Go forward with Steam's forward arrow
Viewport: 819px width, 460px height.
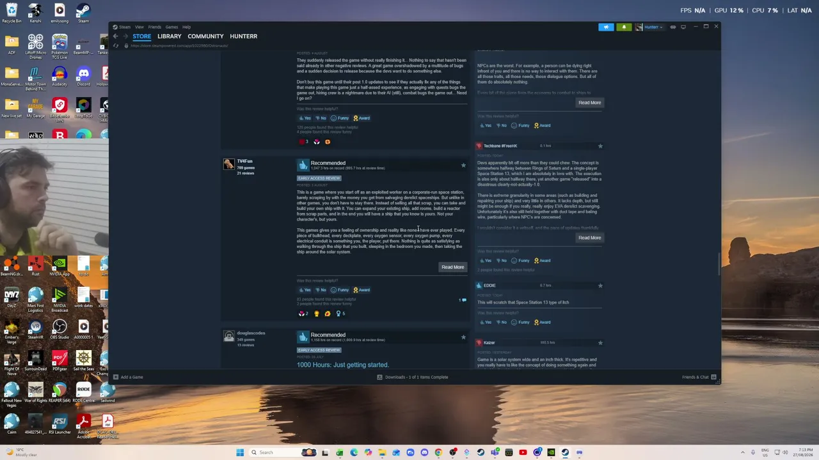[x=125, y=36]
